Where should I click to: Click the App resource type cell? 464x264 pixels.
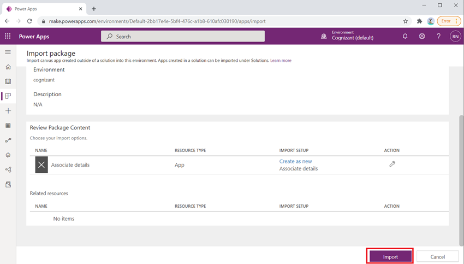tap(180, 165)
